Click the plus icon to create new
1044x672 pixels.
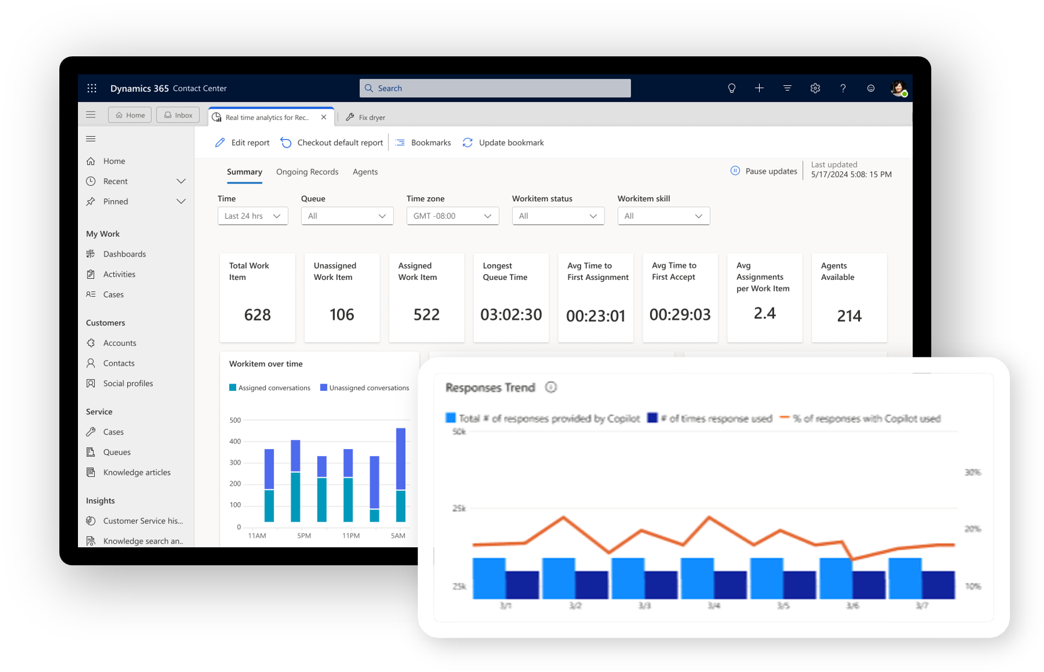(x=759, y=88)
